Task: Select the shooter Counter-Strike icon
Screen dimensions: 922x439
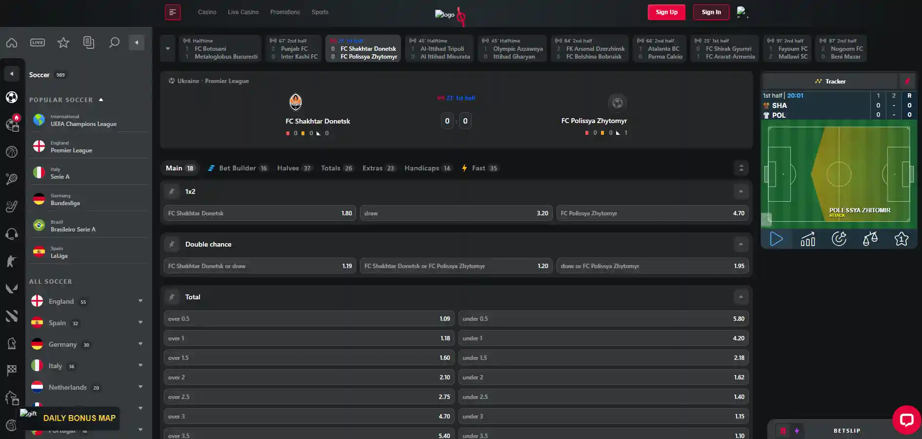Action: [x=12, y=261]
